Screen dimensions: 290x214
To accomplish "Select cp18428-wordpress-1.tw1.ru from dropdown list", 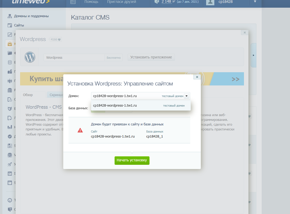I will [x=141, y=106].
